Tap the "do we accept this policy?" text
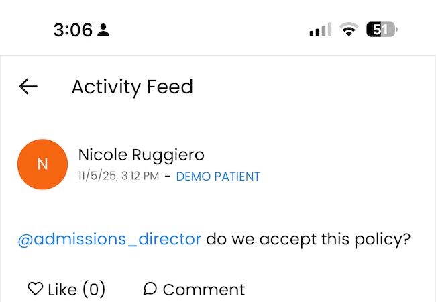Image resolution: width=436 pixels, height=302 pixels. (x=308, y=239)
